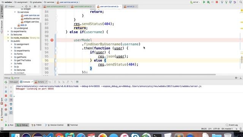Click Git: master branch widget in status bar

227,129
